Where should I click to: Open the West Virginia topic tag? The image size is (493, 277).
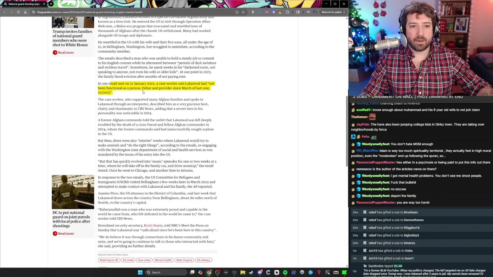coord(184,260)
